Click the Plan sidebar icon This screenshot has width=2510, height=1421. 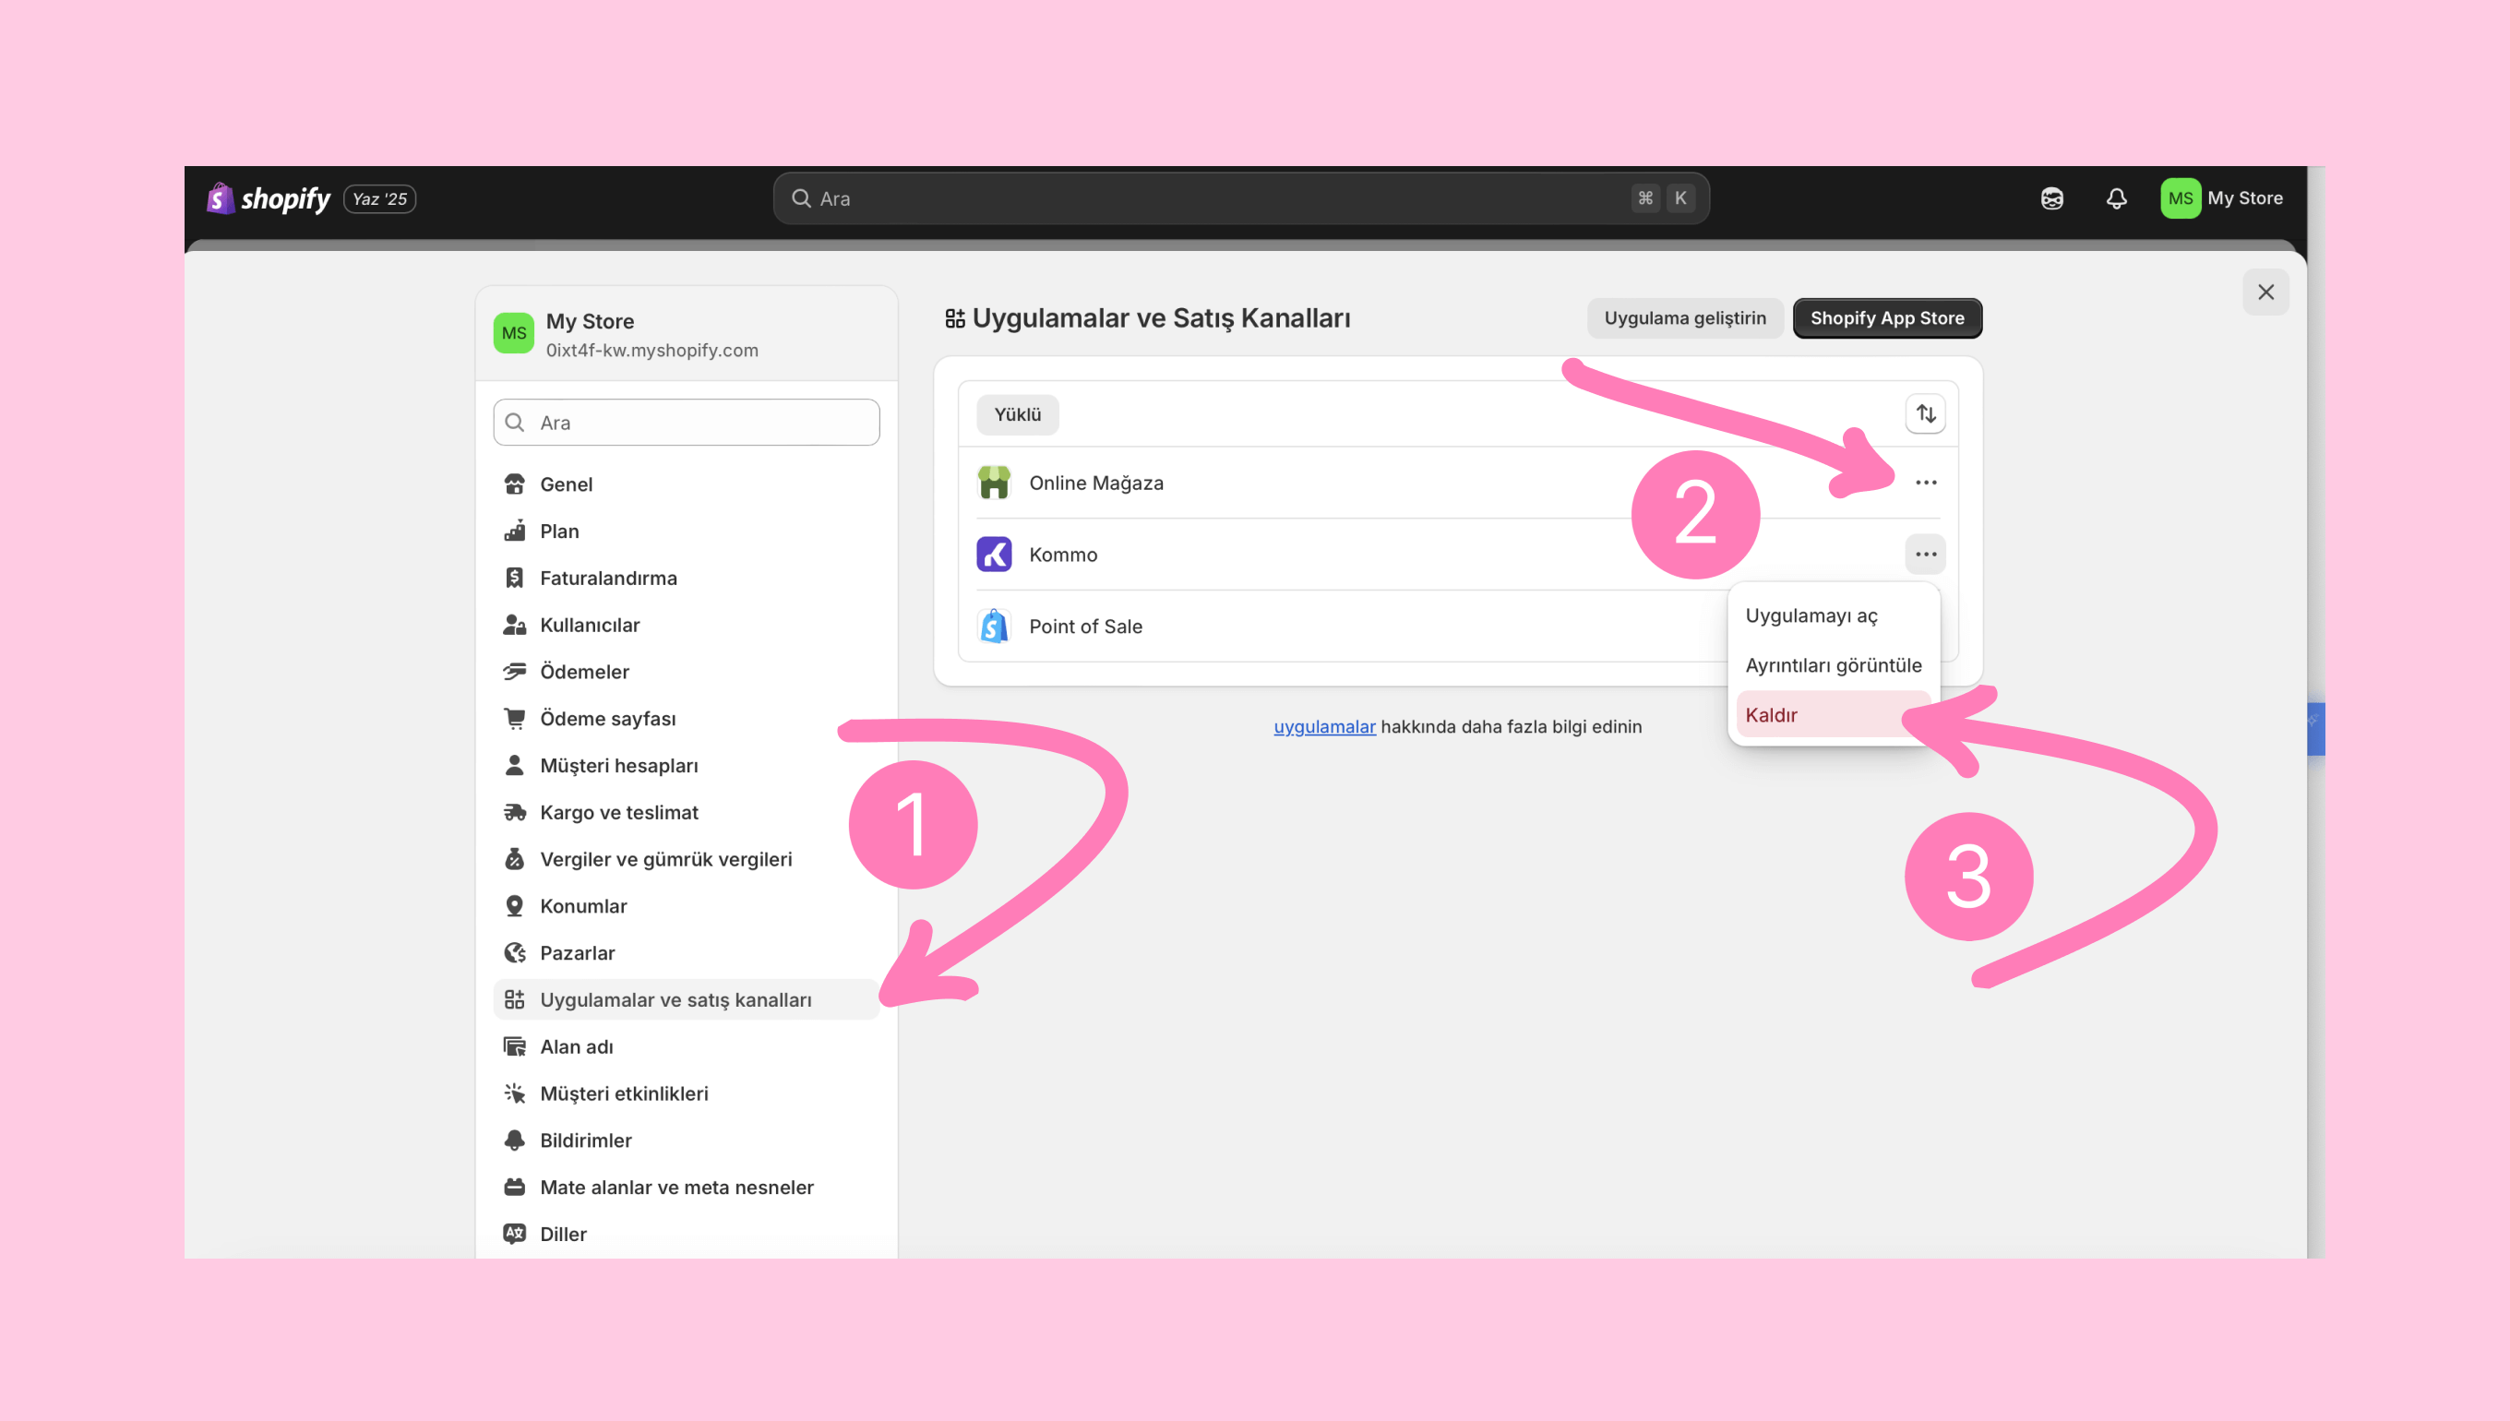514,531
